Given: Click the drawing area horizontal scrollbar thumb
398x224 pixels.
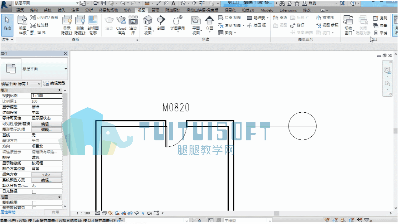Looking at the screenshot, I should click(x=276, y=213).
